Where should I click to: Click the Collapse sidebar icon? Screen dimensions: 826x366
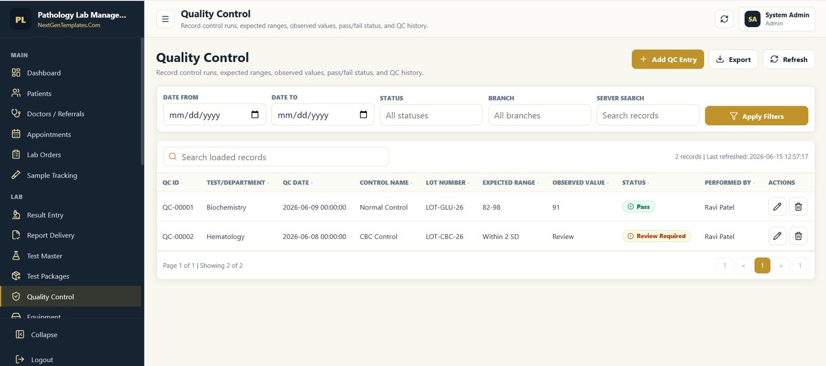click(20, 335)
